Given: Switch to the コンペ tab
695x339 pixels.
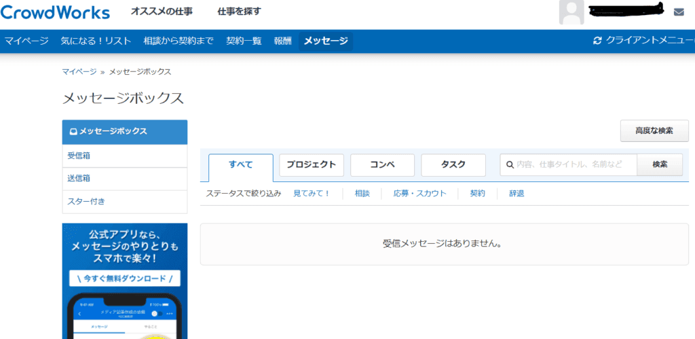Looking at the screenshot, I should (382, 165).
